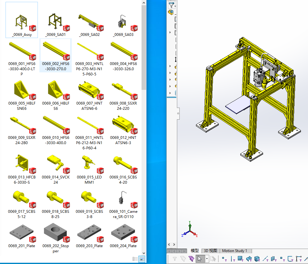The height and width of the screenshot is (264, 308).
Task: Click the assembly icon atop the feature tree
Action: (x=170, y=12)
